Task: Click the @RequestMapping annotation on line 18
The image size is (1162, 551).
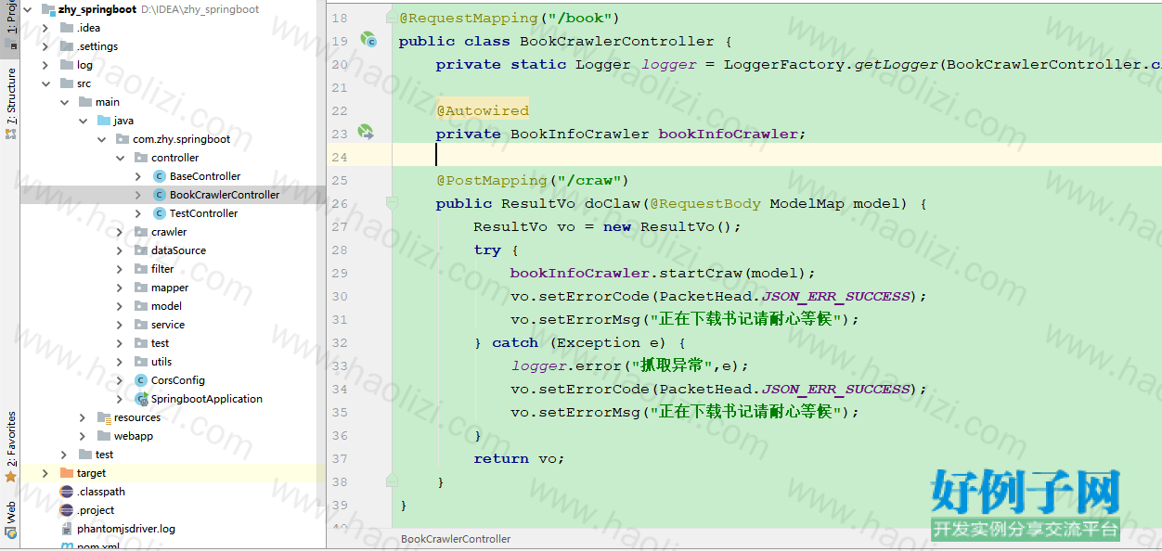Action: pos(469,18)
